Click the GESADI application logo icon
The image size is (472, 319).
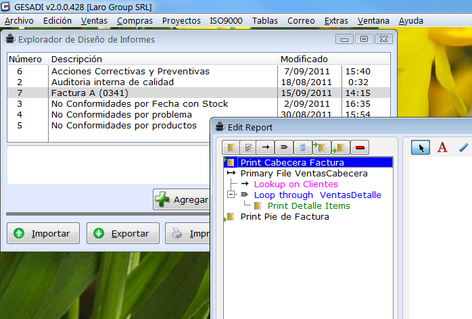click(x=5, y=6)
